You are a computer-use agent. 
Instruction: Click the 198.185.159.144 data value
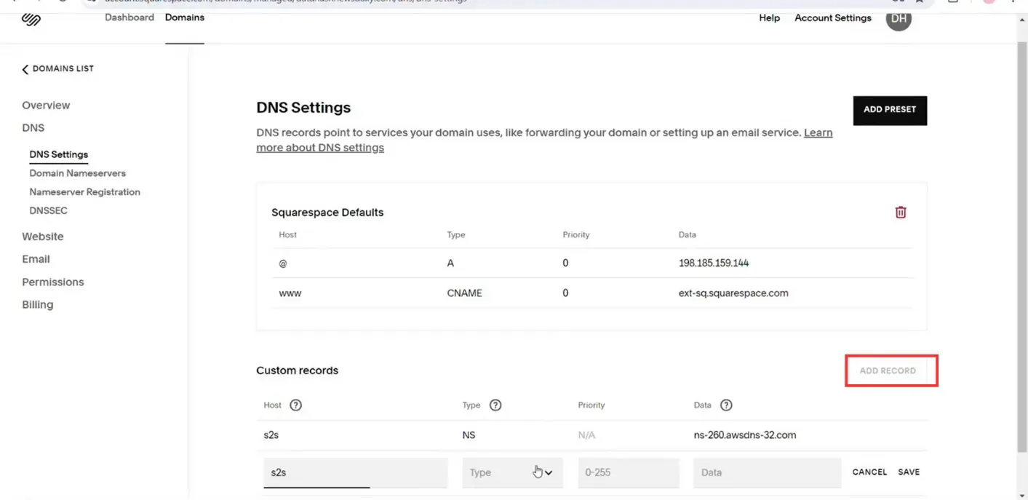714,263
